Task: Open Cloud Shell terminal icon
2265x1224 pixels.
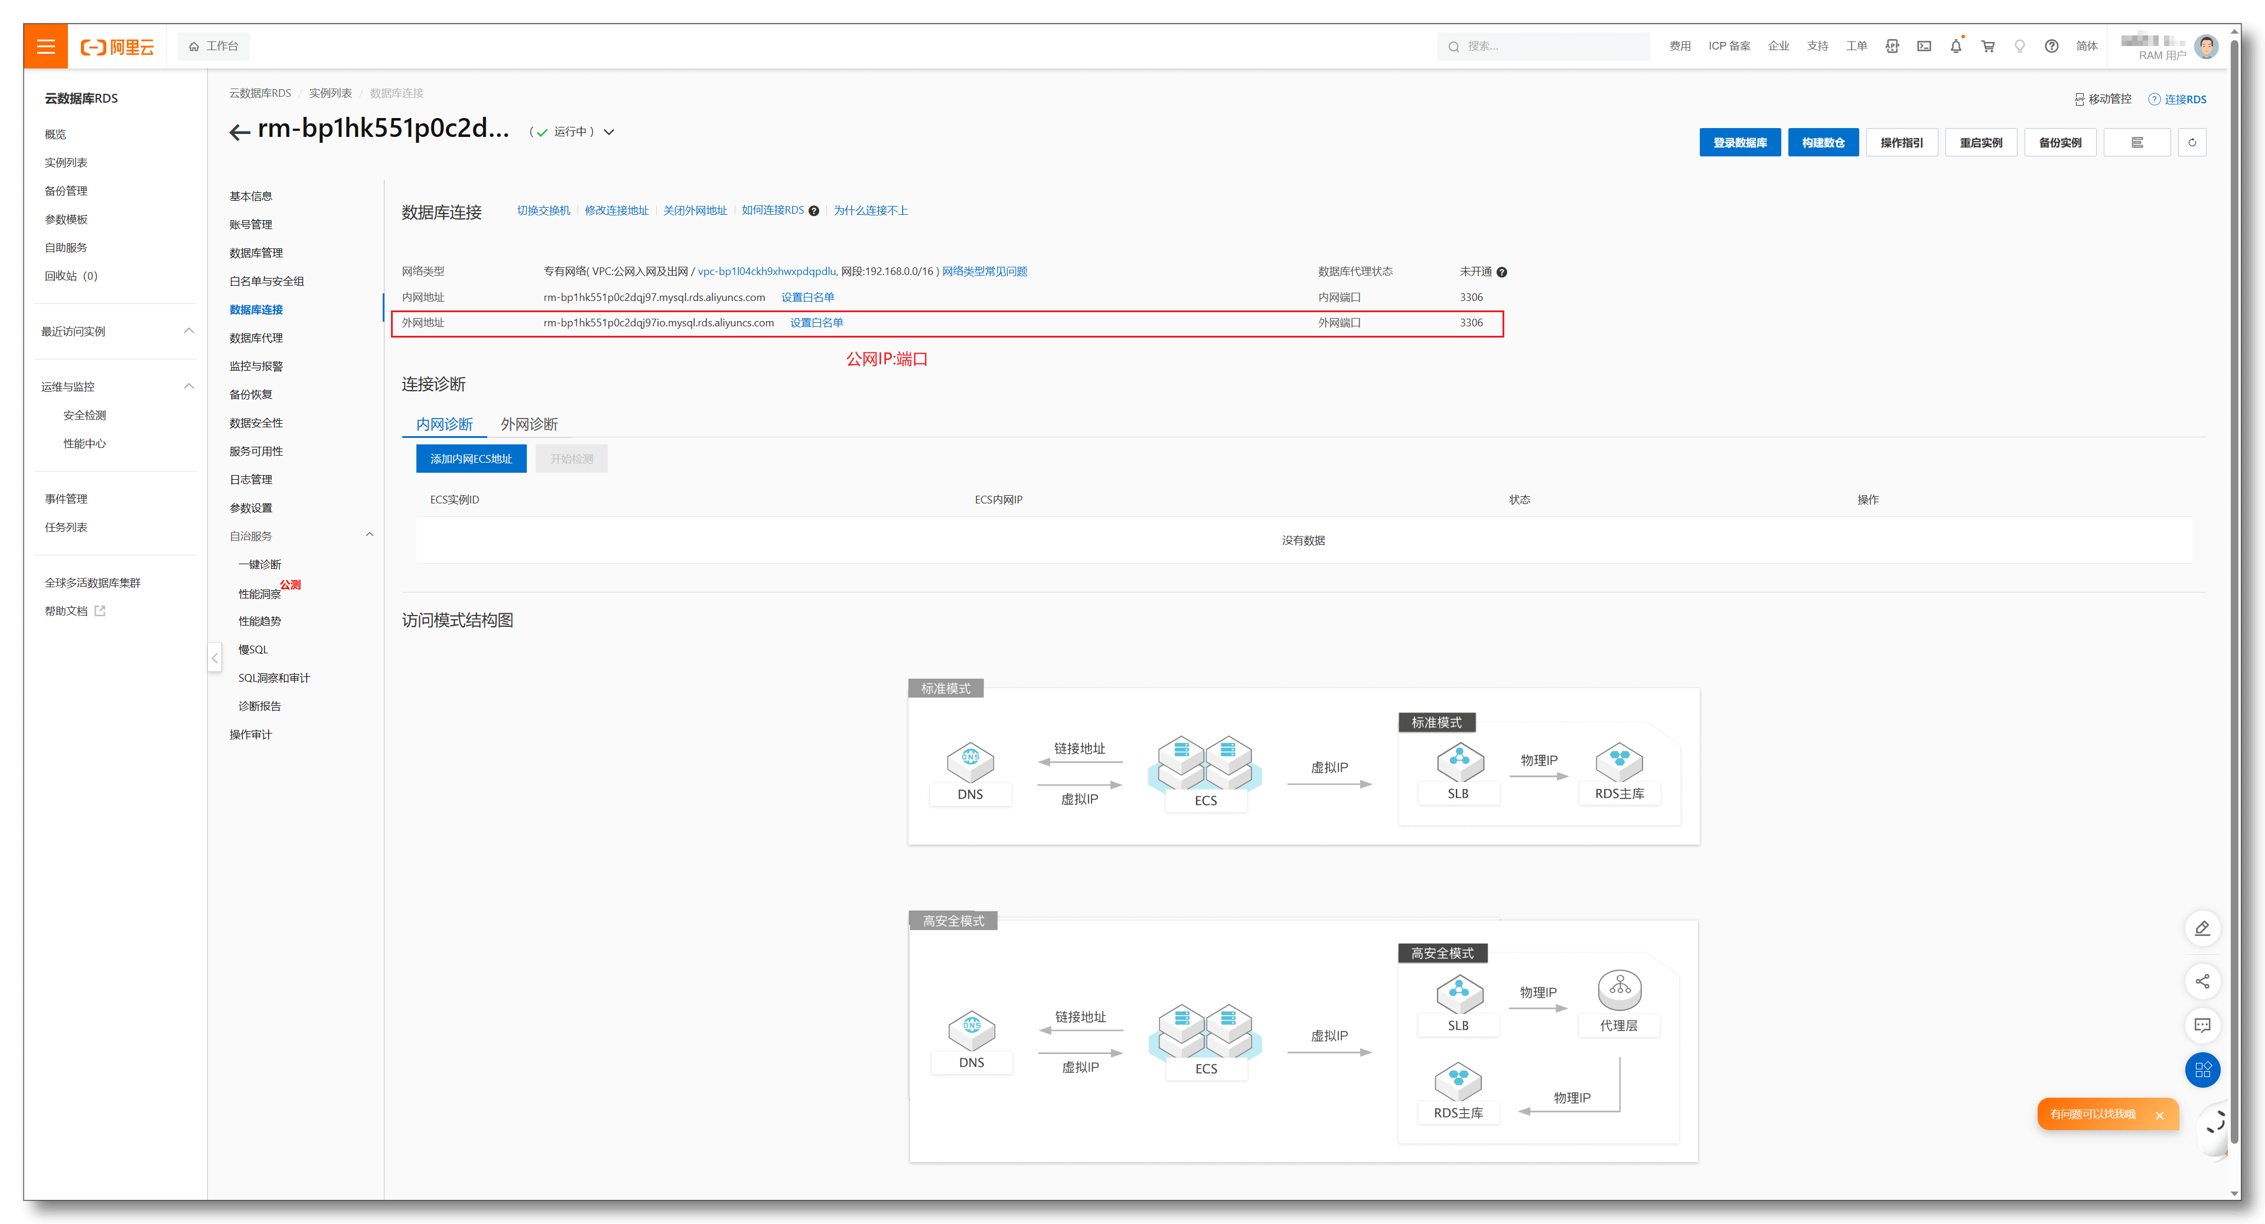Action: coord(1924,45)
